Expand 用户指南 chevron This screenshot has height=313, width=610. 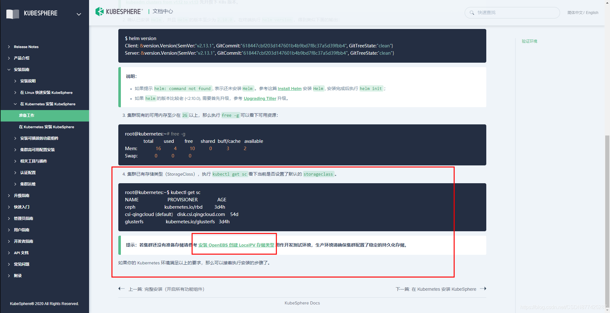point(9,230)
